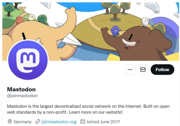Click the white paper plane in the banner
The width and height of the screenshot is (180, 126).
(x=72, y=40)
